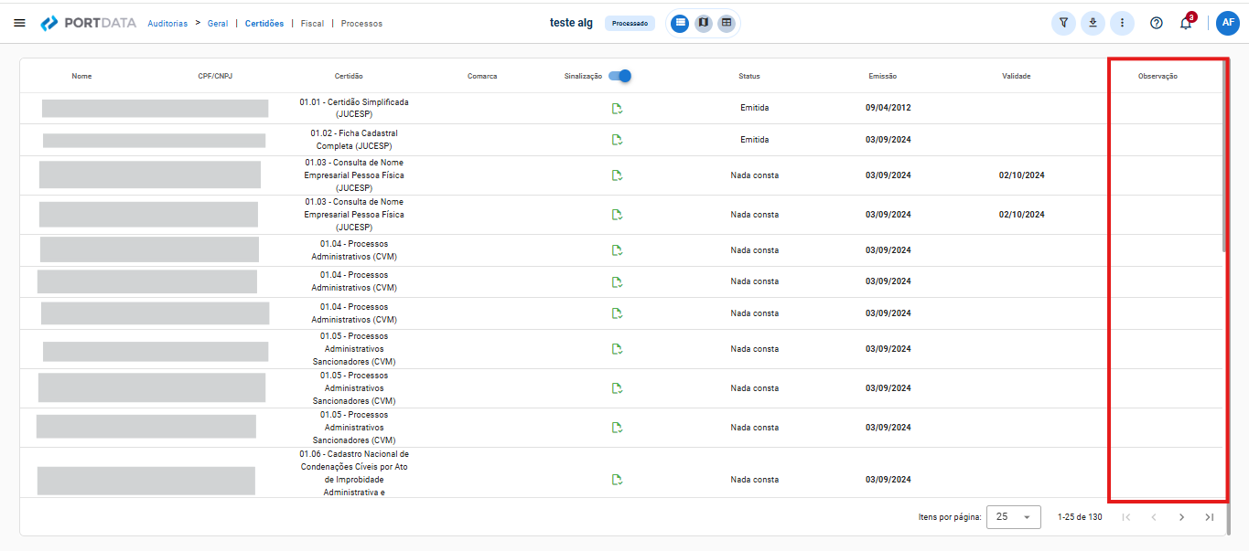Go to Auditorias in the breadcrumb
The height and width of the screenshot is (551, 1249).
coord(167,24)
